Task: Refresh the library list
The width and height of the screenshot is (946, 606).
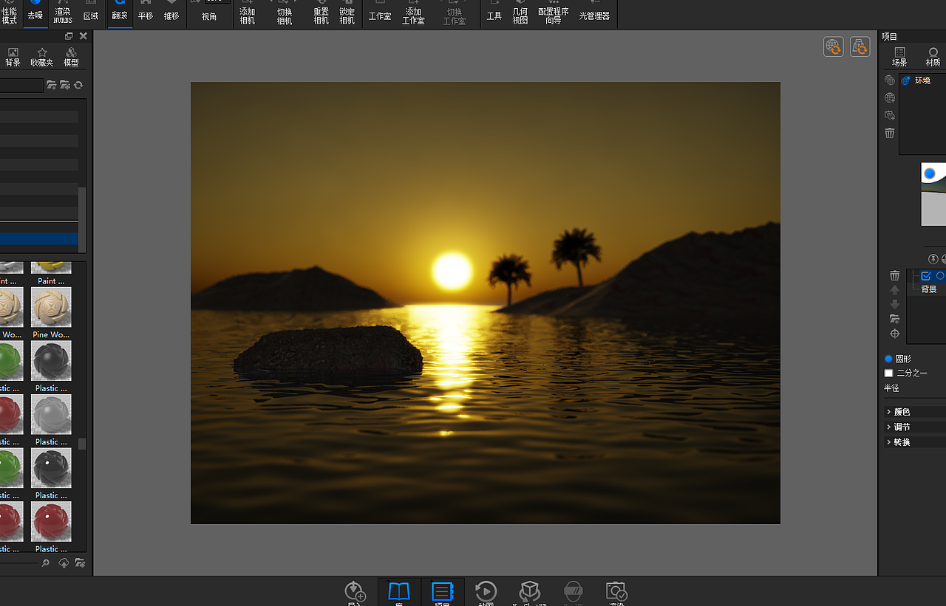Action: point(78,86)
